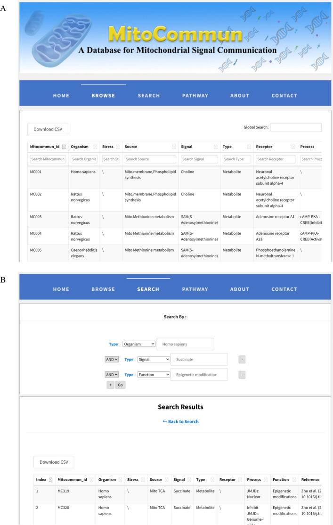Go to HOME in panel B navigation
This screenshot has width=333, height=525.
tap(61, 289)
